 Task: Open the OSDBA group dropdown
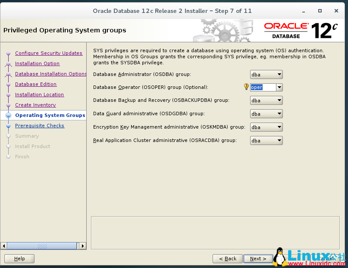(x=279, y=74)
